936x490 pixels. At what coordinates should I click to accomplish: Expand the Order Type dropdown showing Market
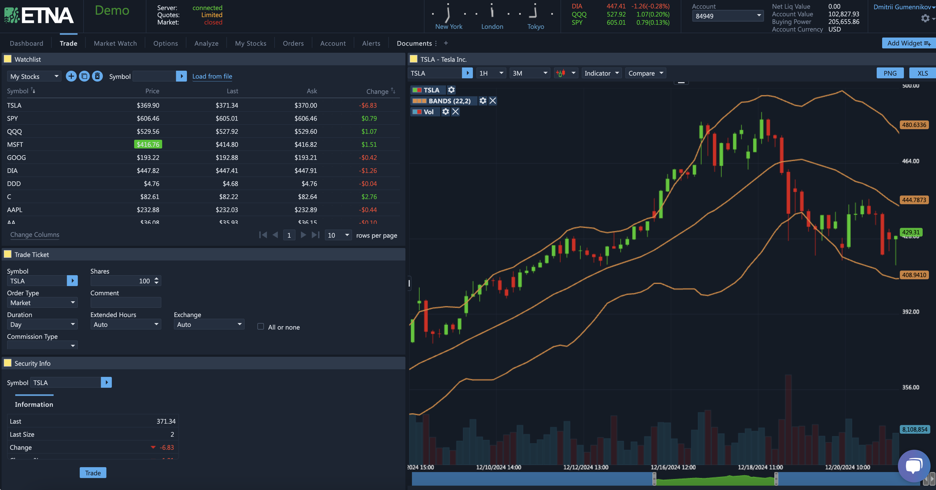tap(42, 302)
